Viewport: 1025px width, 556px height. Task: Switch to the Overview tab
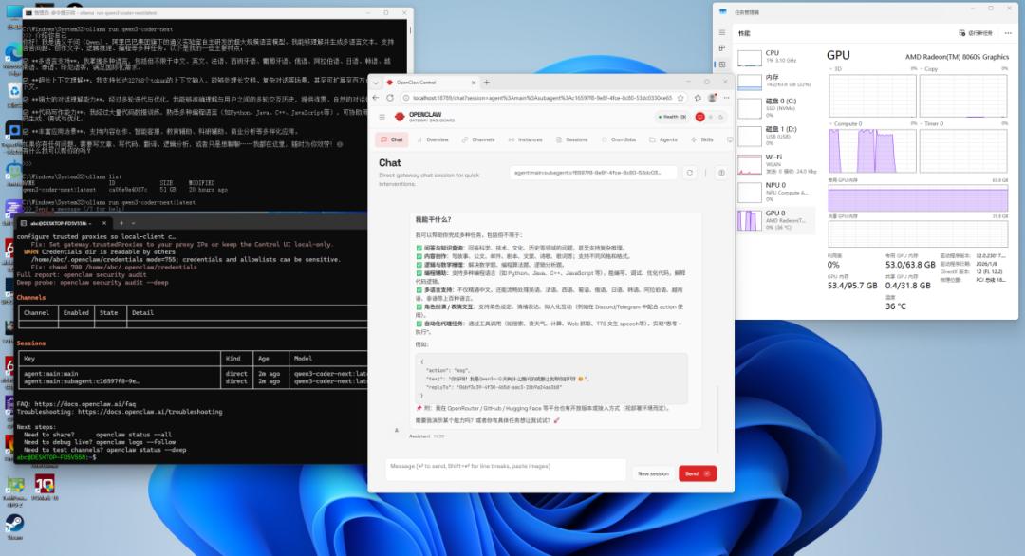(x=433, y=139)
